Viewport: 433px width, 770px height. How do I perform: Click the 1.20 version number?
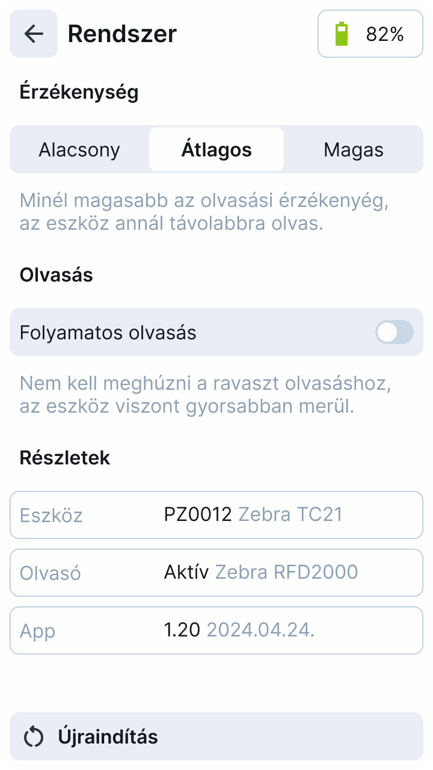click(182, 630)
